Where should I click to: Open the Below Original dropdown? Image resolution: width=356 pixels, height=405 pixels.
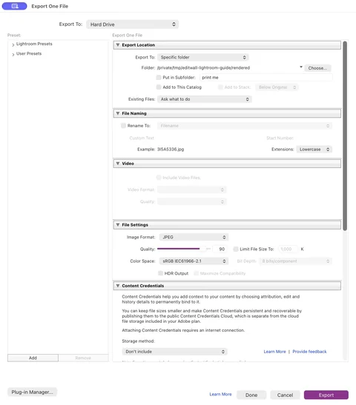click(x=277, y=87)
